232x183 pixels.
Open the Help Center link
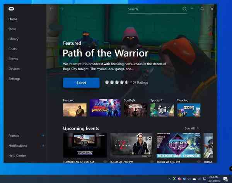17,156
